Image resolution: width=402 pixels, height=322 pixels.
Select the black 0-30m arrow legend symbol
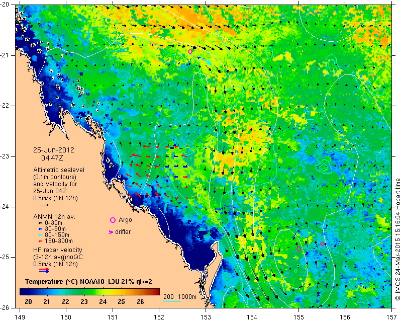(x=40, y=223)
